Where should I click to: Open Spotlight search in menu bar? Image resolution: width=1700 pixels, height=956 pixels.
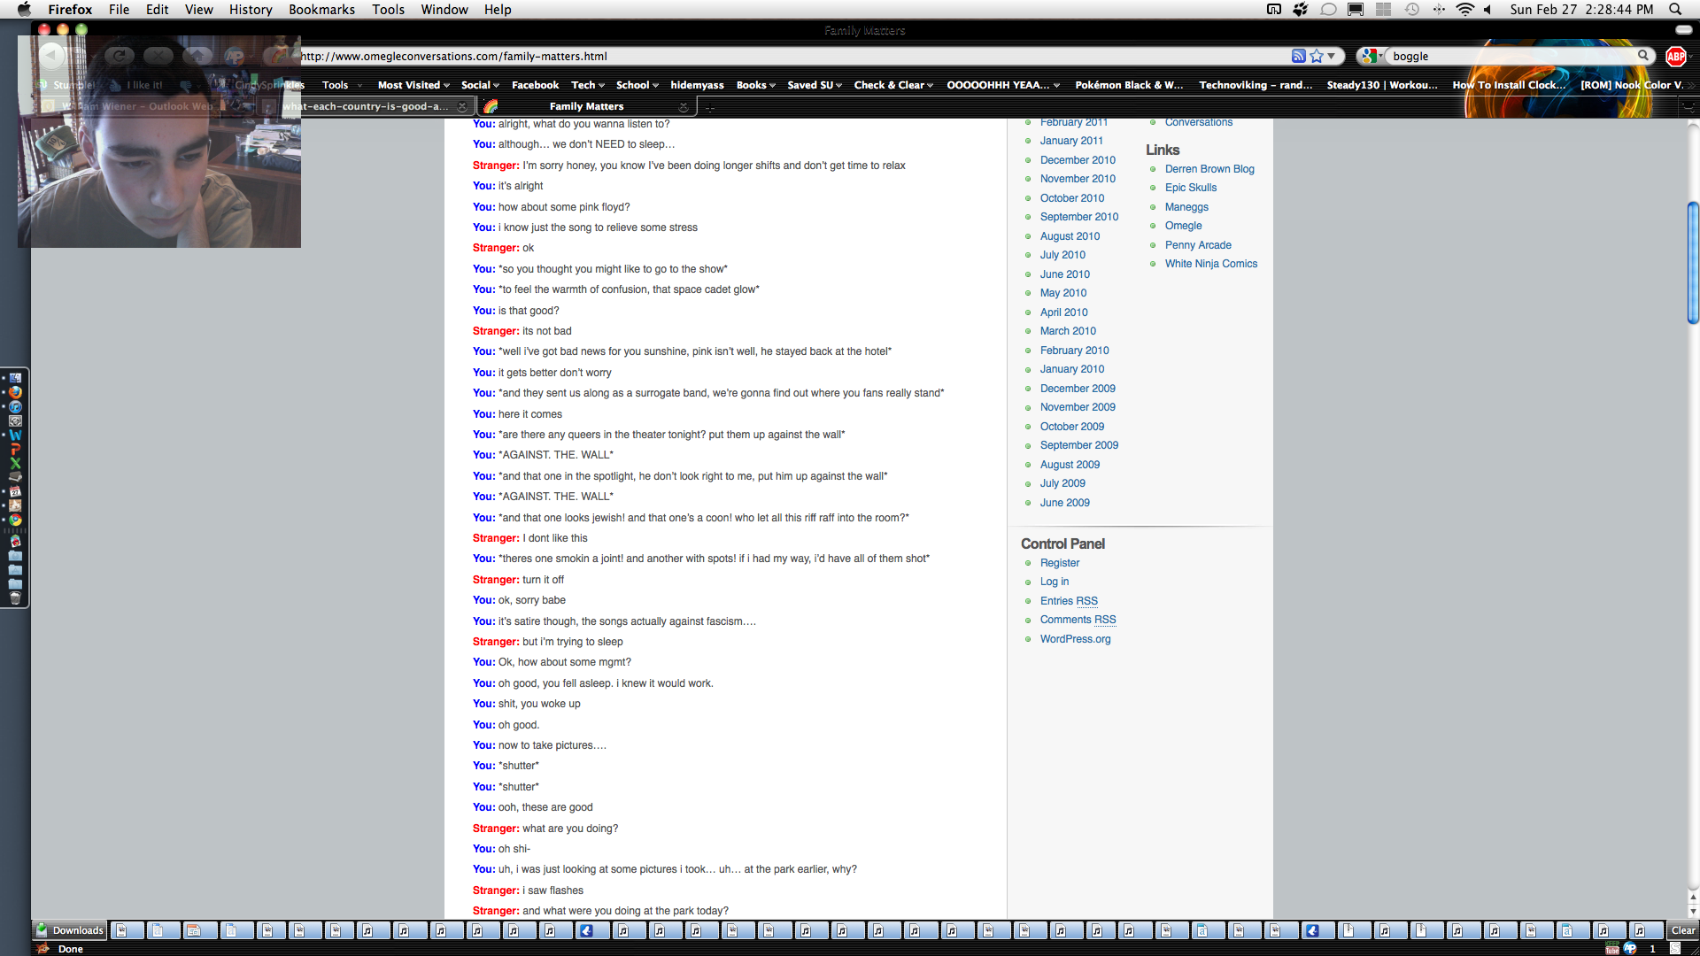[x=1675, y=9]
